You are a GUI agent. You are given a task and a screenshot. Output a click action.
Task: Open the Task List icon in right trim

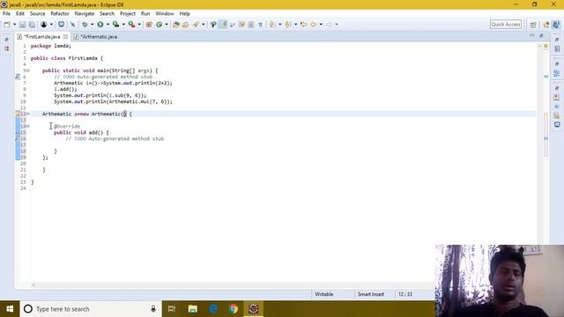click(557, 48)
